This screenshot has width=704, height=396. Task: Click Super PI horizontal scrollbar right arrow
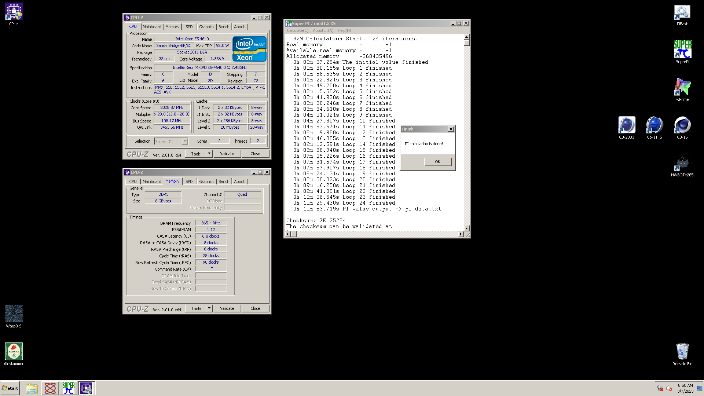coord(461,234)
